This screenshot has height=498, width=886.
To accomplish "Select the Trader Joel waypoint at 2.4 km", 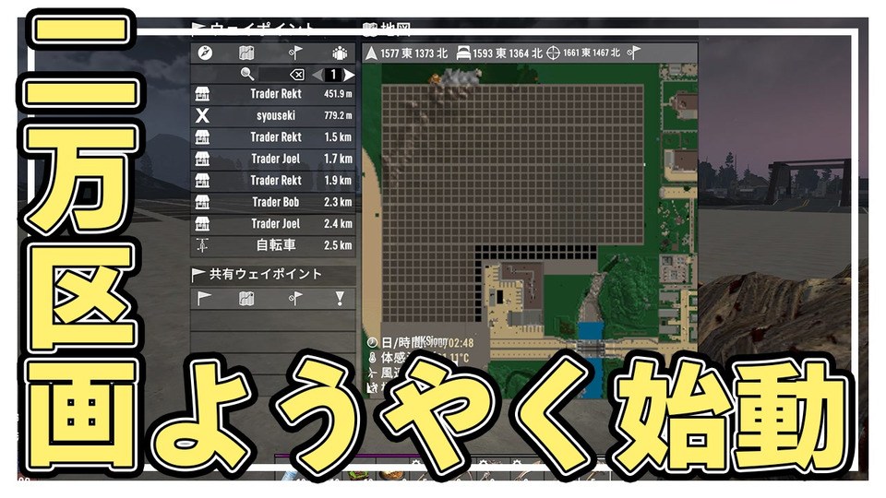I will (x=273, y=223).
